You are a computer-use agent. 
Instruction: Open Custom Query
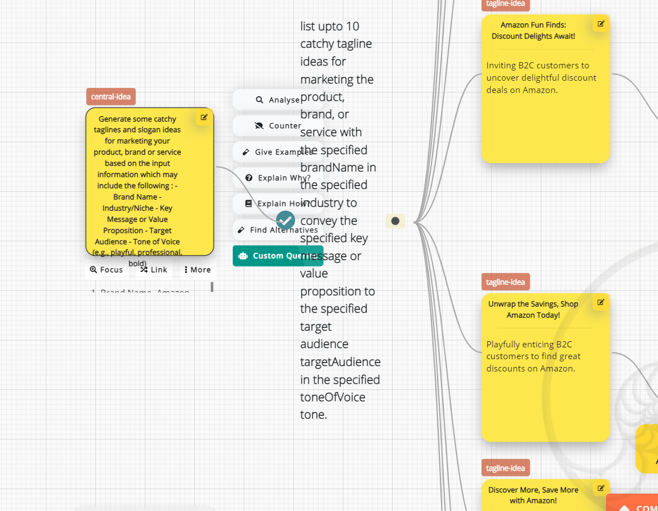click(278, 256)
